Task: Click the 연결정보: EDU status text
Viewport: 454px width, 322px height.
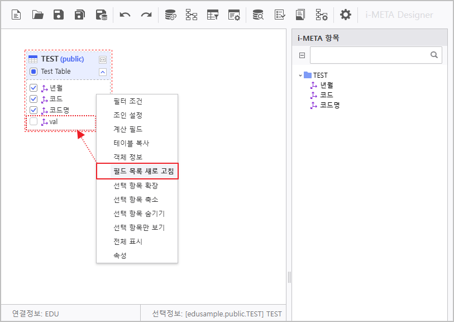Action: point(36,314)
